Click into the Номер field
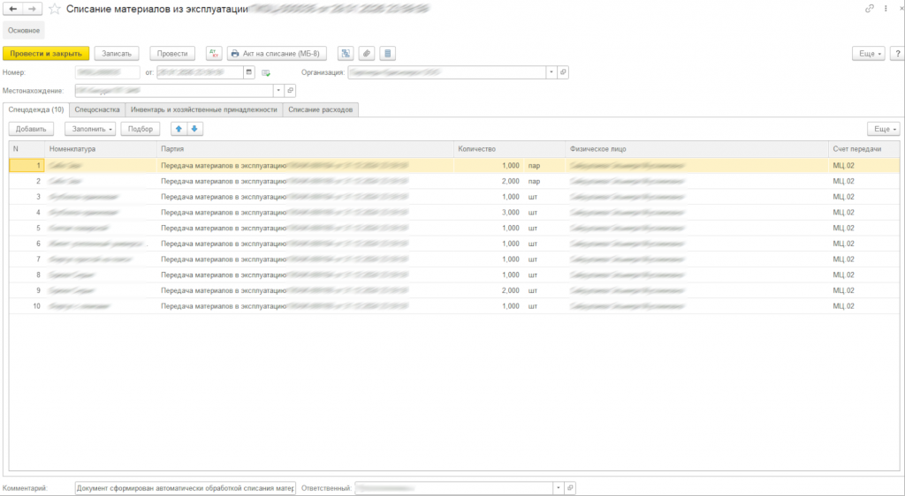This screenshot has height=496, width=905. 107,72
